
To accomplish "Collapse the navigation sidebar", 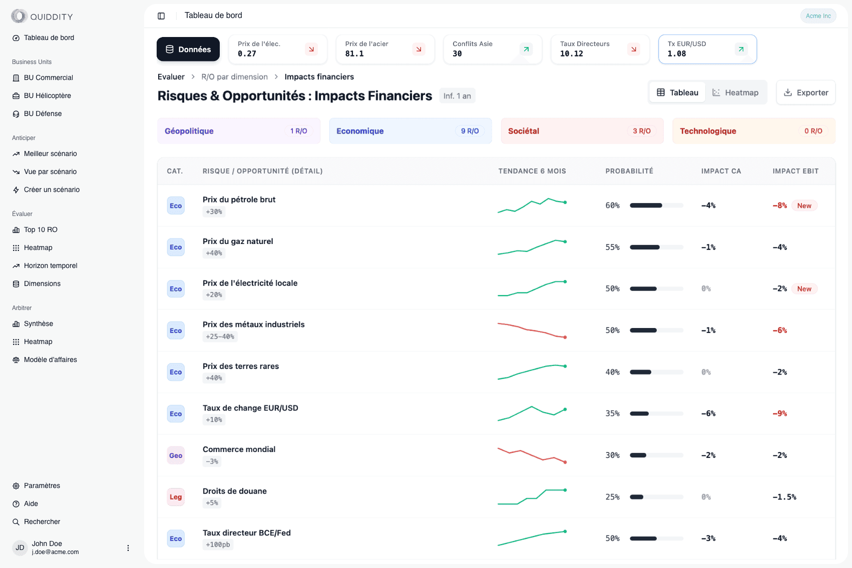I will pyautogui.click(x=161, y=15).
